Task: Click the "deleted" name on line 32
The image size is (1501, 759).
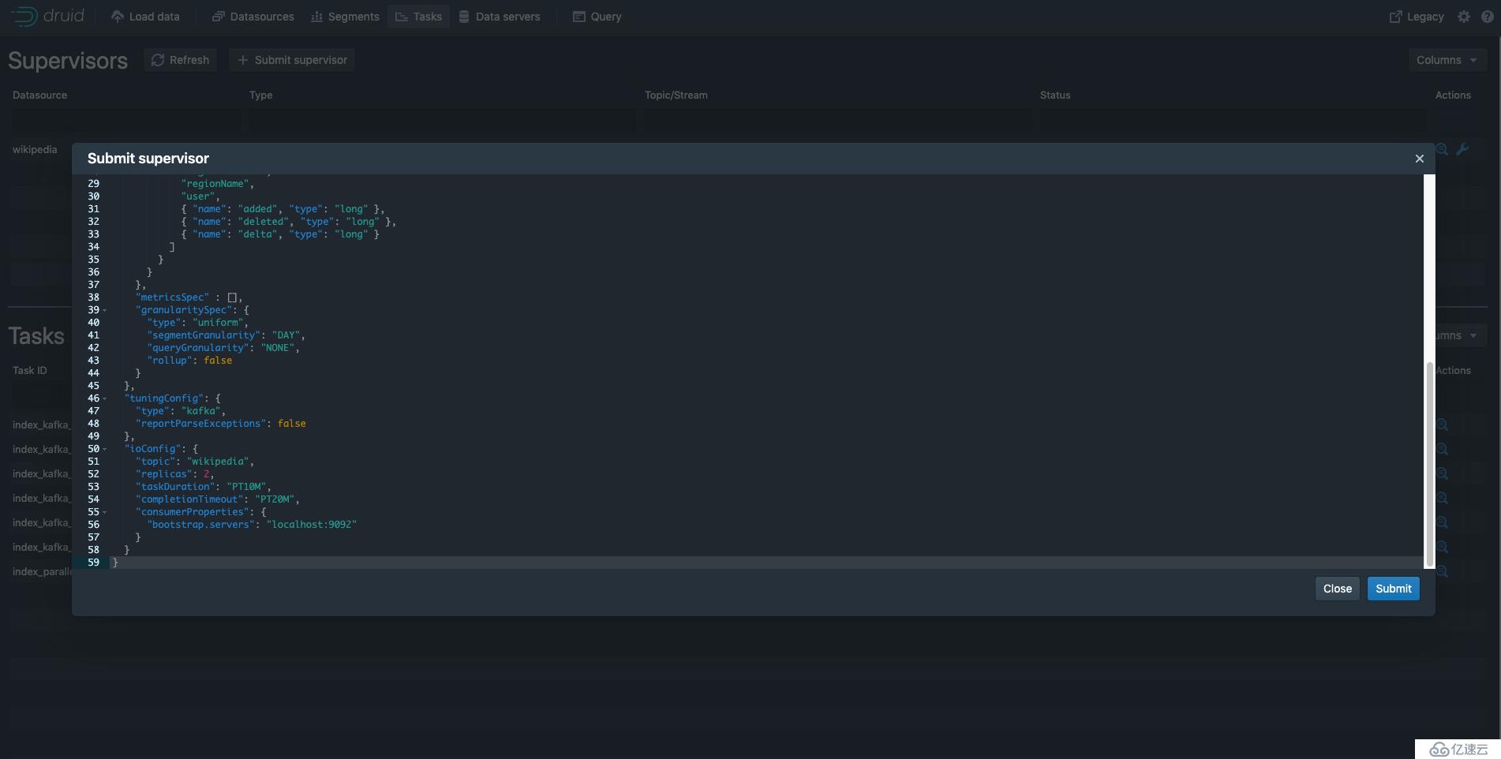Action: 264,222
